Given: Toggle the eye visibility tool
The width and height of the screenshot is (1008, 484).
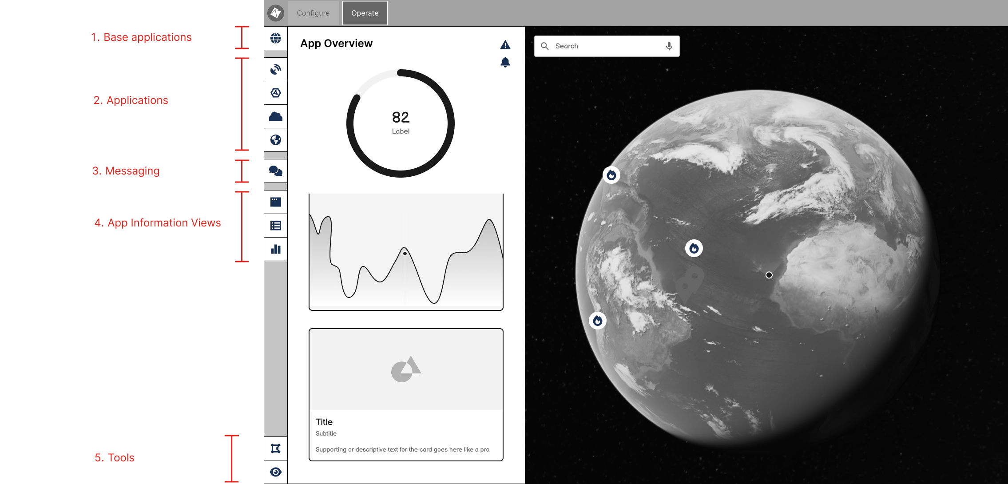Looking at the screenshot, I should tap(276, 472).
